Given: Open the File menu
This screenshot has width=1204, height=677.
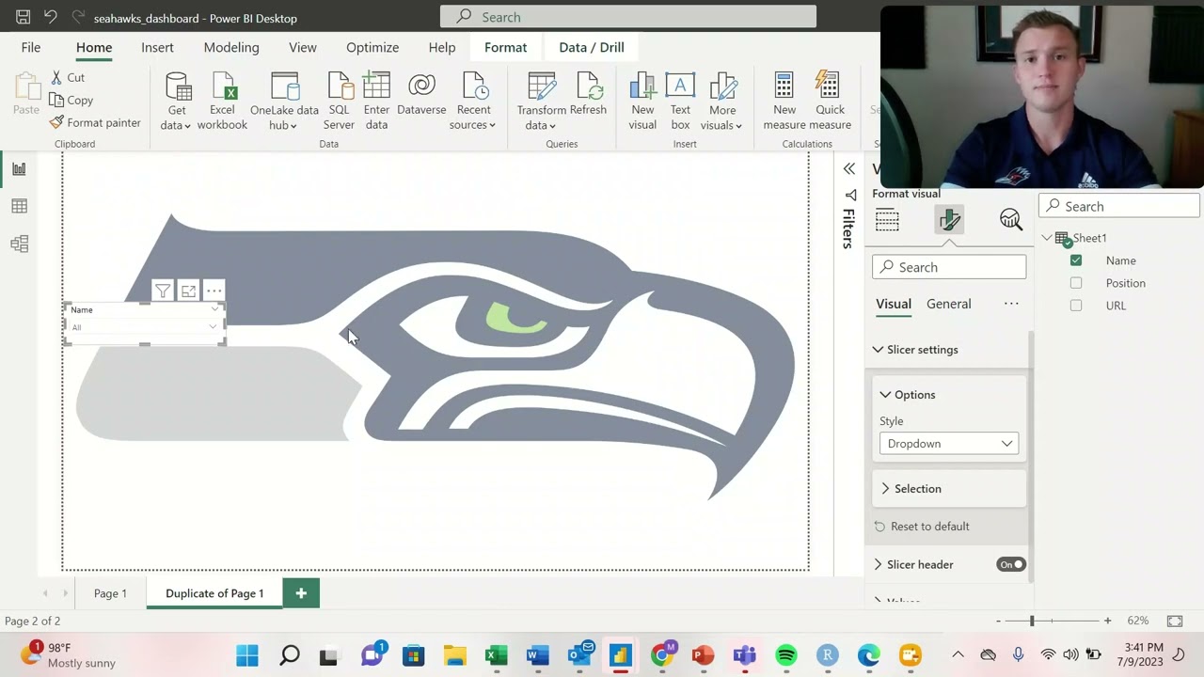Looking at the screenshot, I should coord(31,47).
